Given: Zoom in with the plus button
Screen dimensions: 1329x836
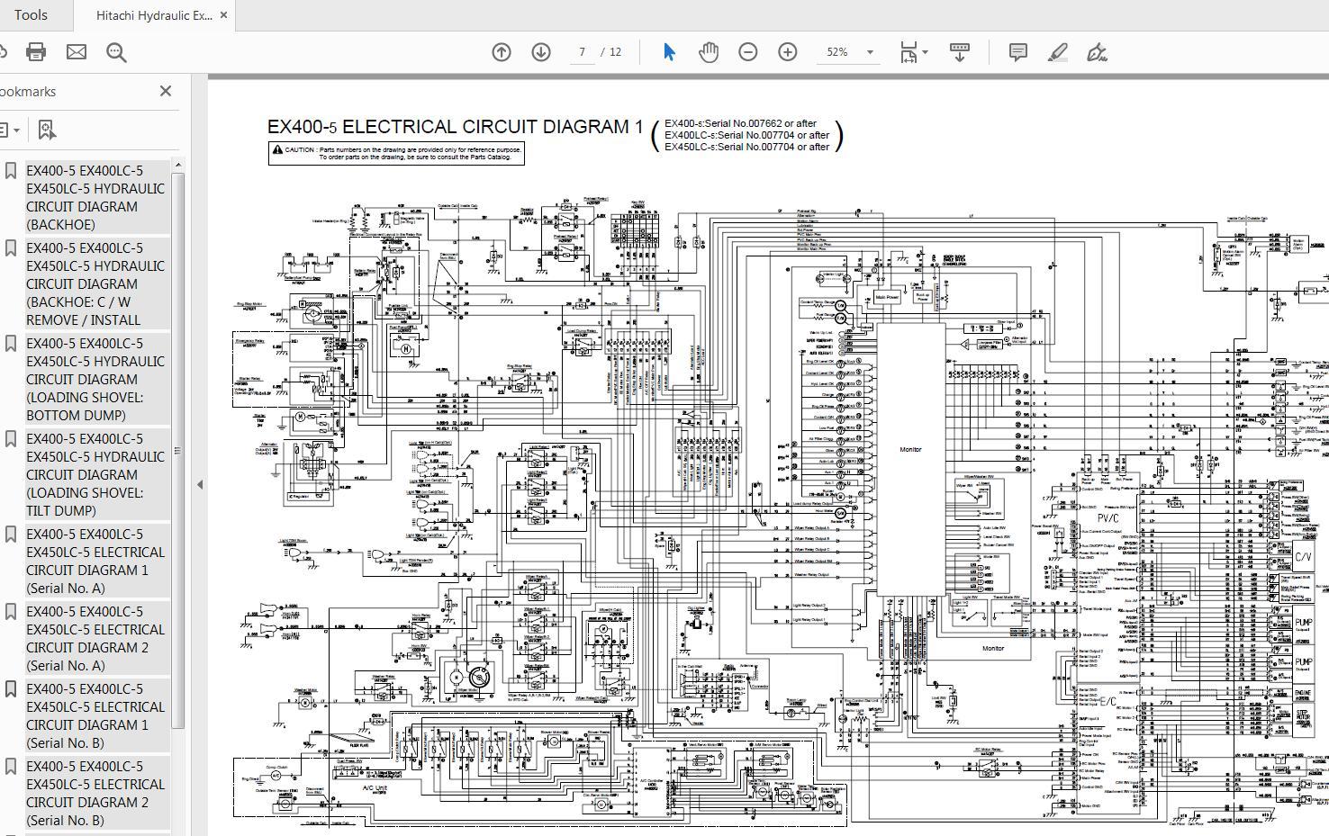Looking at the screenshot, I should click(x=788, y=52).
